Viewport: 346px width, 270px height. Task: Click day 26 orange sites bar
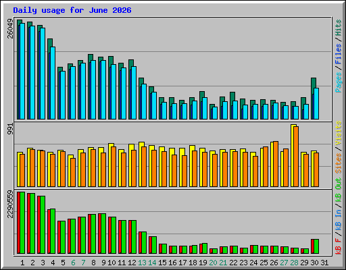tap(276, 164)
